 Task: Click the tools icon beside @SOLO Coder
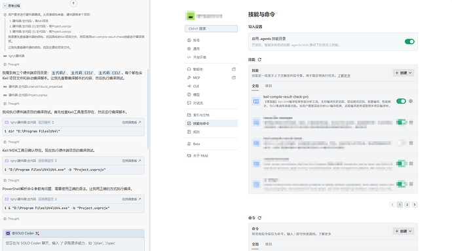[x=37, y=233]
